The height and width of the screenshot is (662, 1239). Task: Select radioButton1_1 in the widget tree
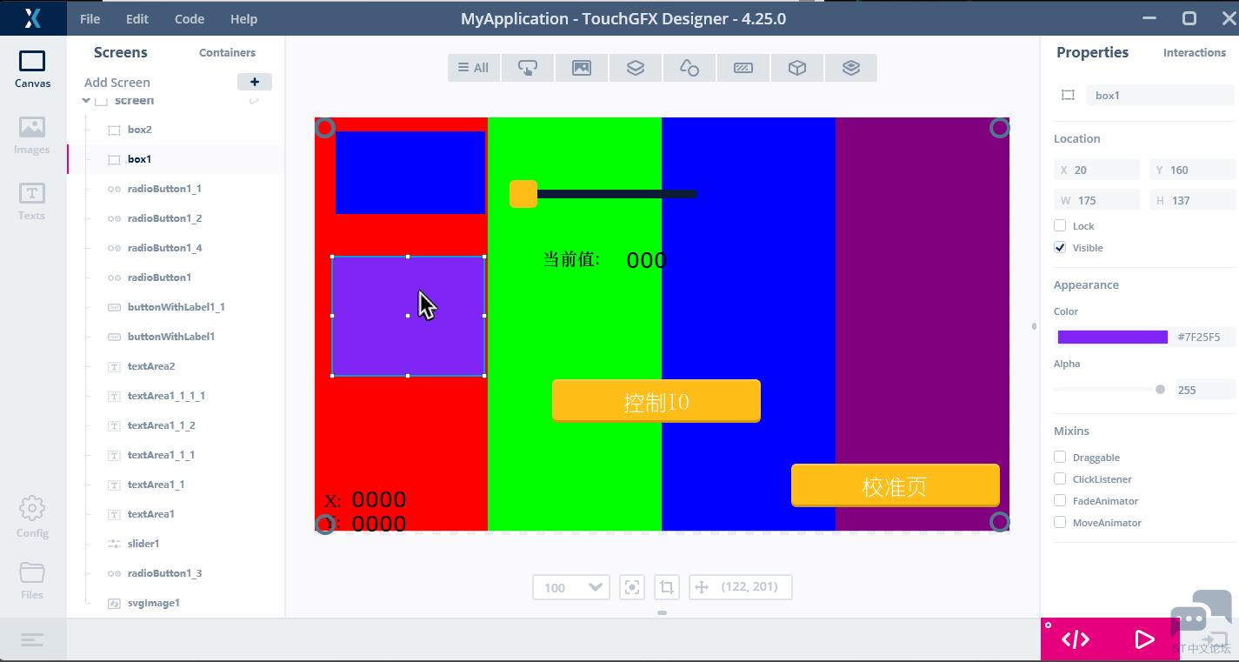point(164,189)
